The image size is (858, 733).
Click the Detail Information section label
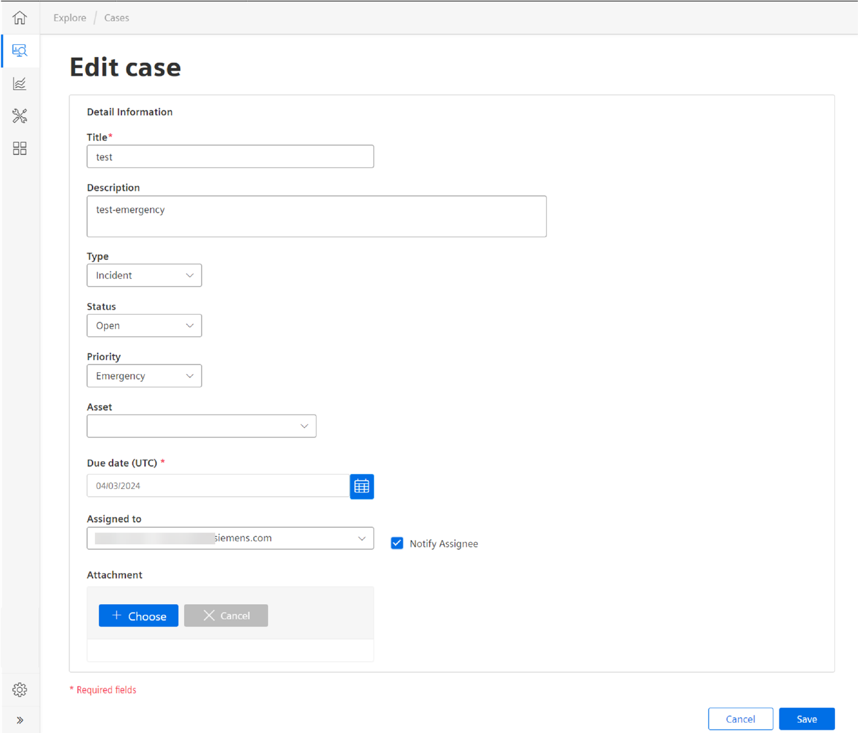coord(129,112)
